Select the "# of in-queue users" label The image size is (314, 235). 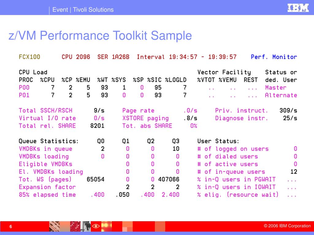click(x=231, y=172)
